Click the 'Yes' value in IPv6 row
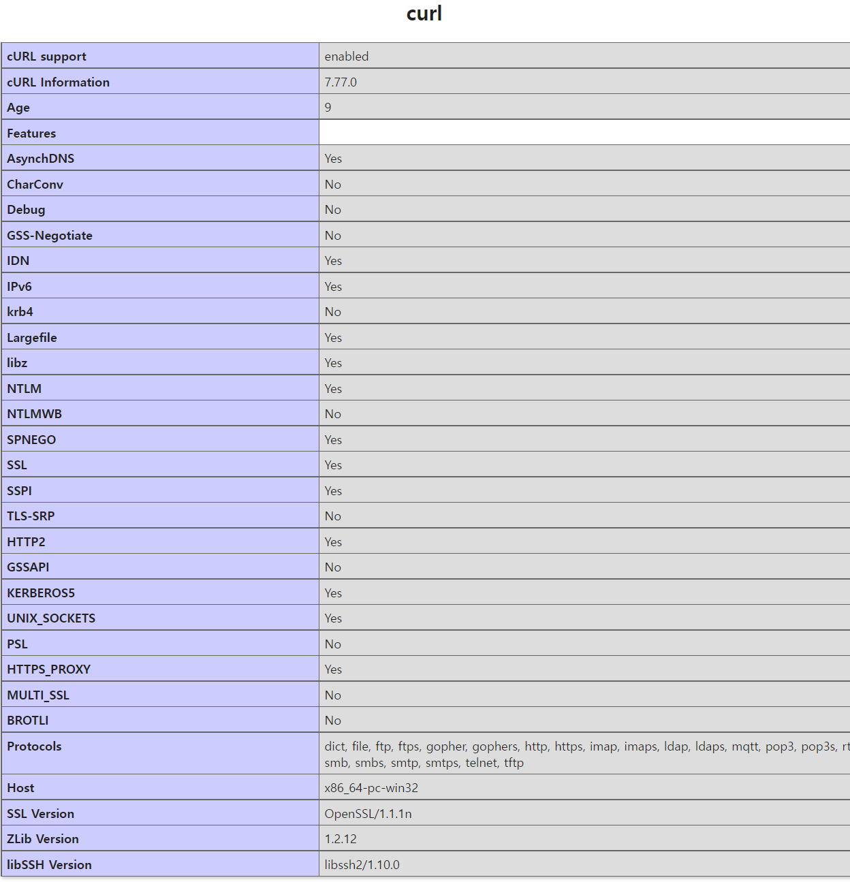Image resolution: width=850 pixels, height=882 pixels. point(333,287)
